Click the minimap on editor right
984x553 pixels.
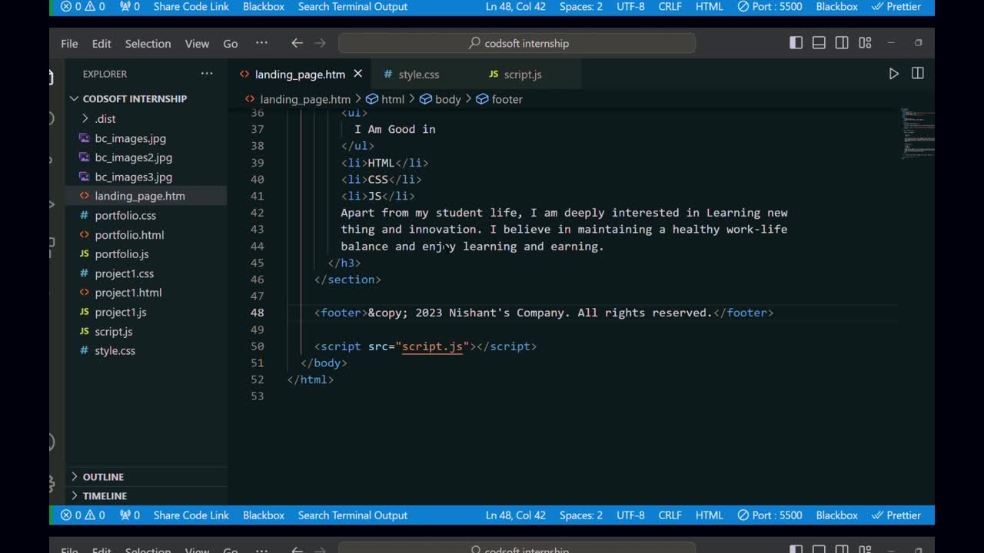click(x=917, y=134)
